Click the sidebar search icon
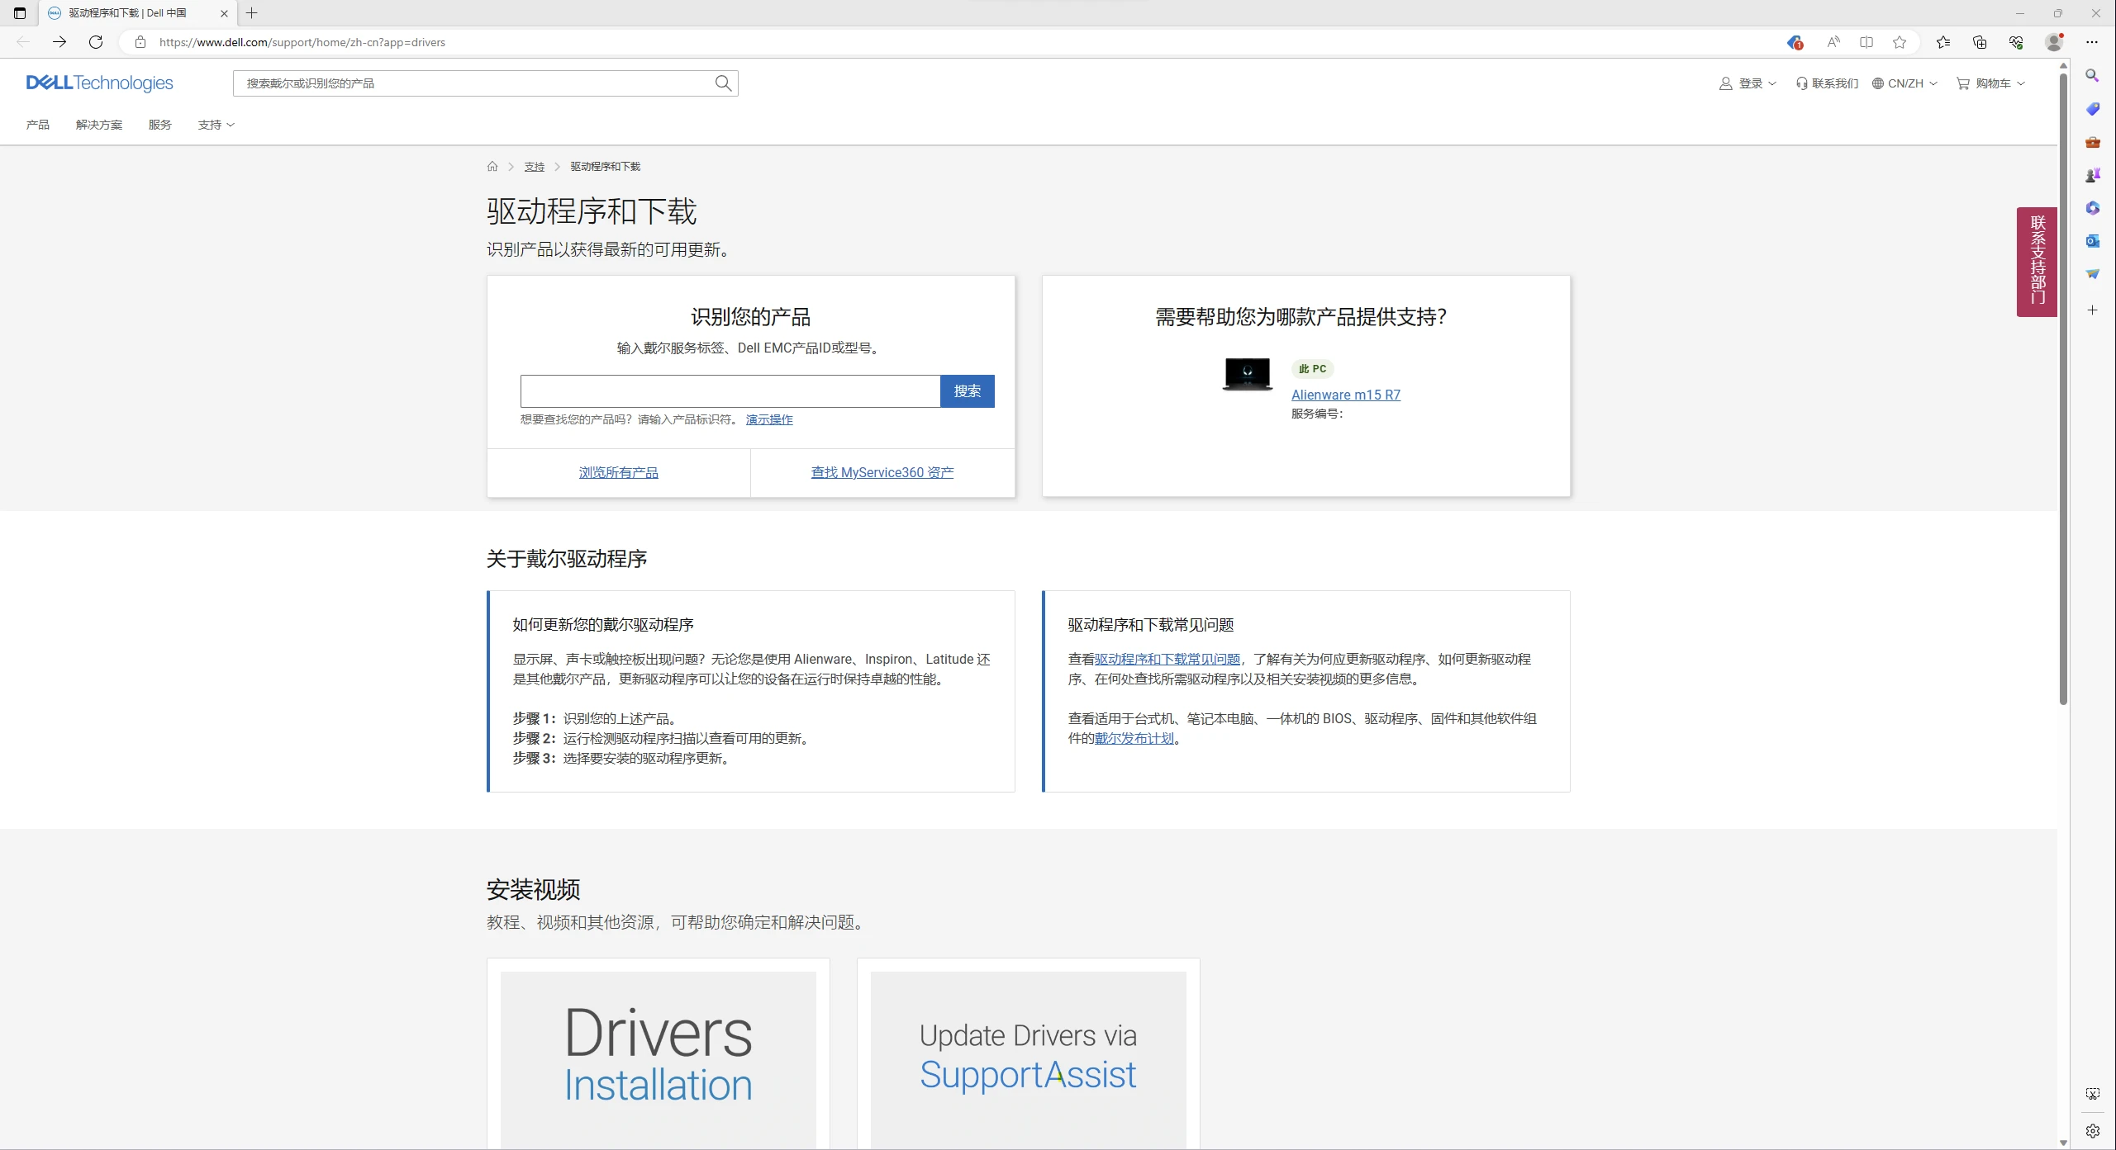The width and height of the screenshot is (2116, 1150). (x=2092, y=76)
